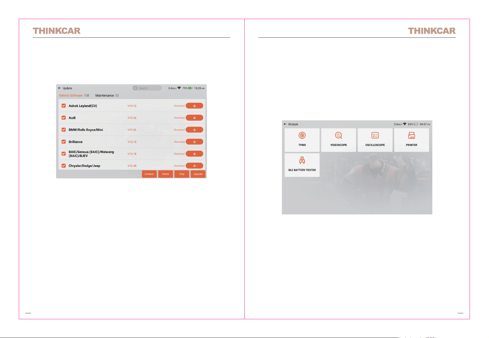Go back from the Module screen
Viewport: 489px width, 338px height.
tap(285, 124)
